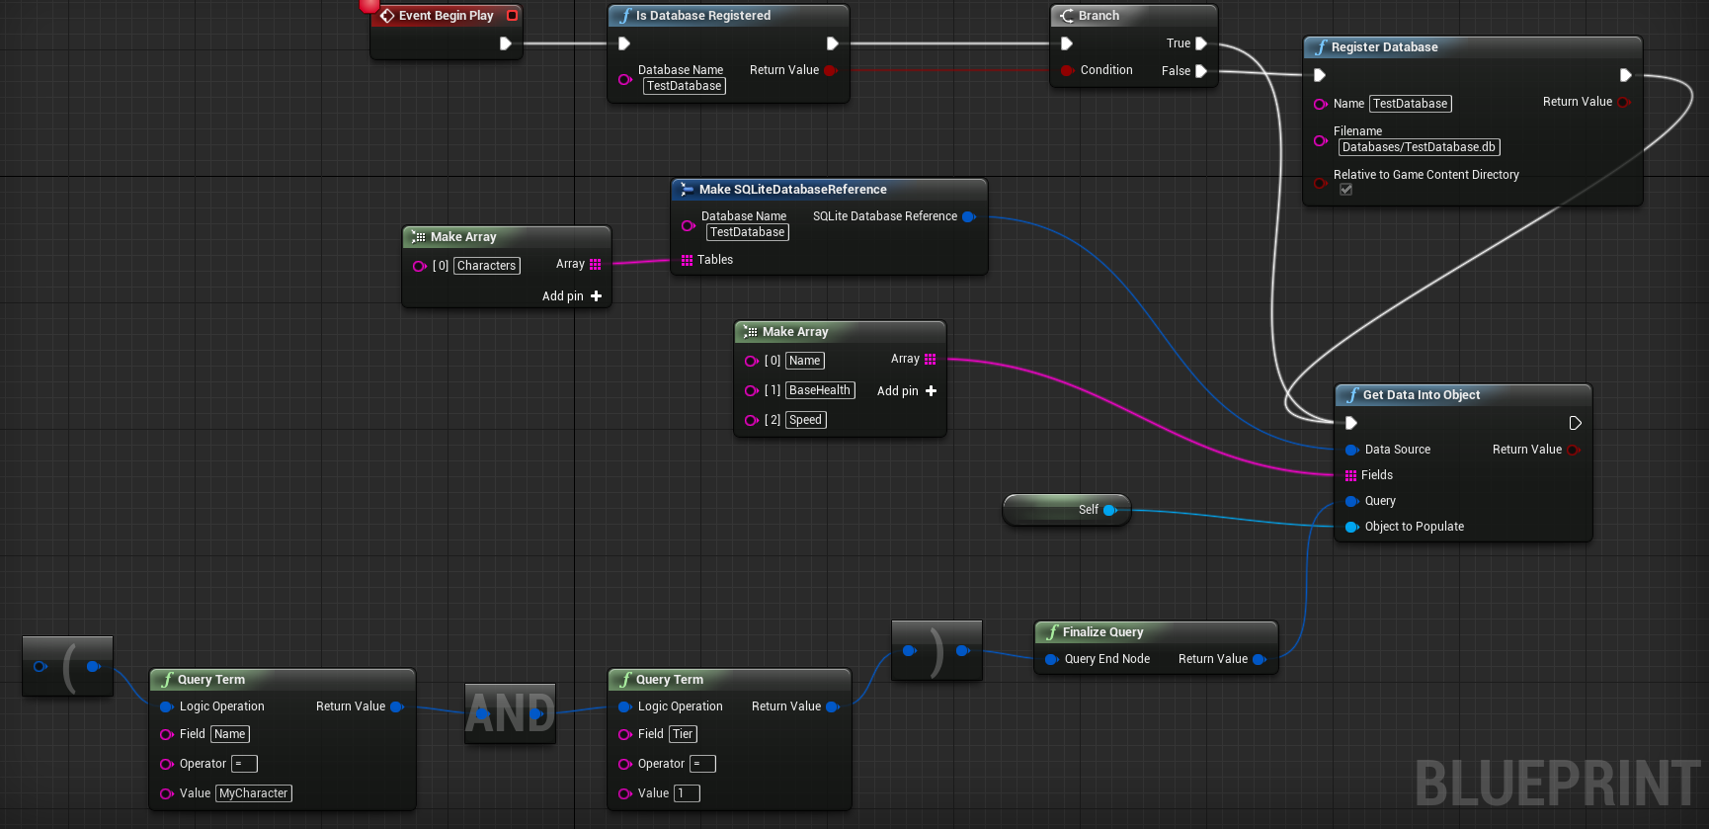1709x829 pixels.
Task: Toggle Relative to Game Content Directory checkbox
Action: pyautogui.click(x=1345, y=190)
